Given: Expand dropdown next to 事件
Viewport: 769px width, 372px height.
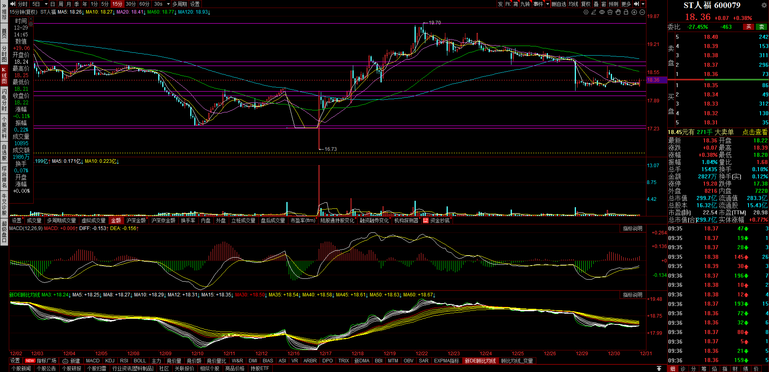Looking at the screenshot, I should (548, 4).
